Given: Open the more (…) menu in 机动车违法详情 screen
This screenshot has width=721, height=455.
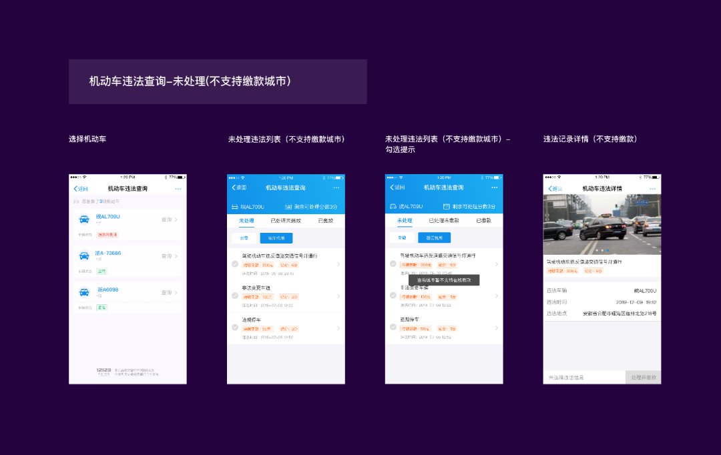Looking at the screenshot, I should click(652, 189).
